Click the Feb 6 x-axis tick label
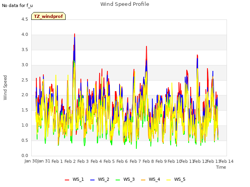 pos(122,161)
